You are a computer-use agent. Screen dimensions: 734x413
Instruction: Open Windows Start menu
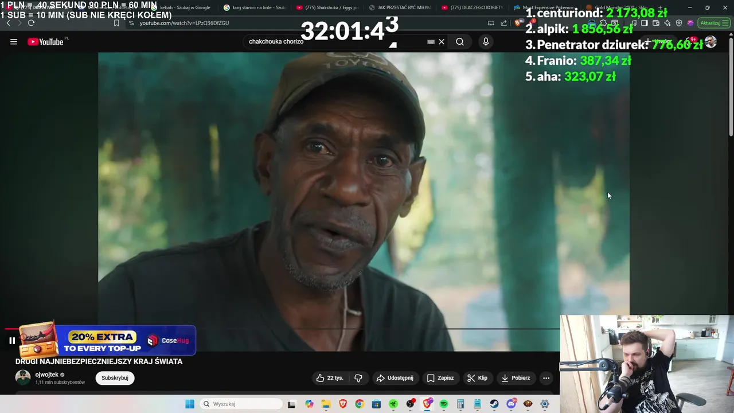click(190, 404)
